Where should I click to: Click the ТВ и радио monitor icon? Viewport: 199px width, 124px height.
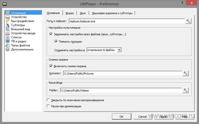point(8,41)
